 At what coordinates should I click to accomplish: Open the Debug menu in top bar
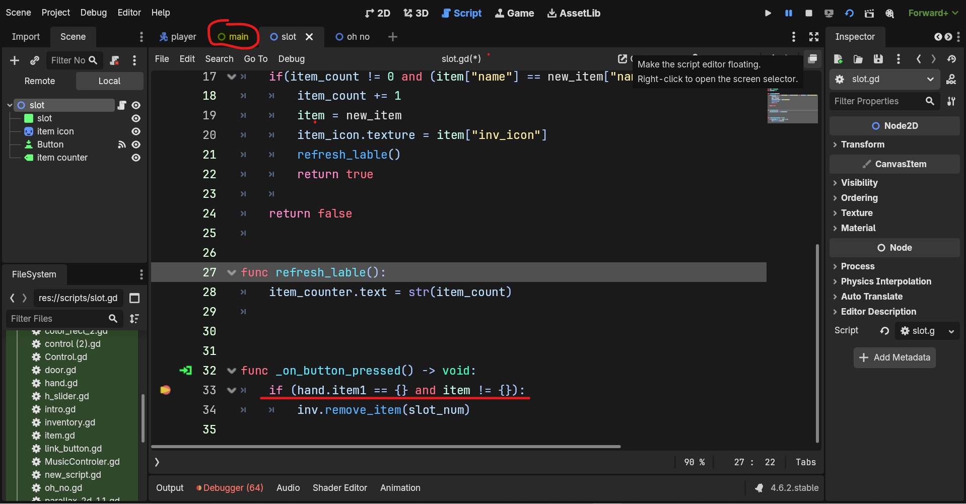tap(93, 13)
